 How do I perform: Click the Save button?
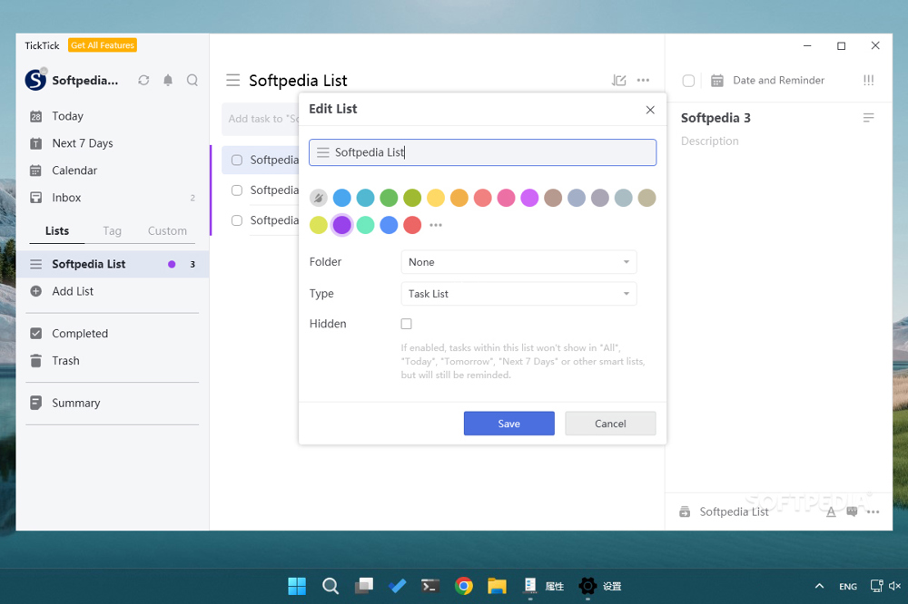[509, 424]
